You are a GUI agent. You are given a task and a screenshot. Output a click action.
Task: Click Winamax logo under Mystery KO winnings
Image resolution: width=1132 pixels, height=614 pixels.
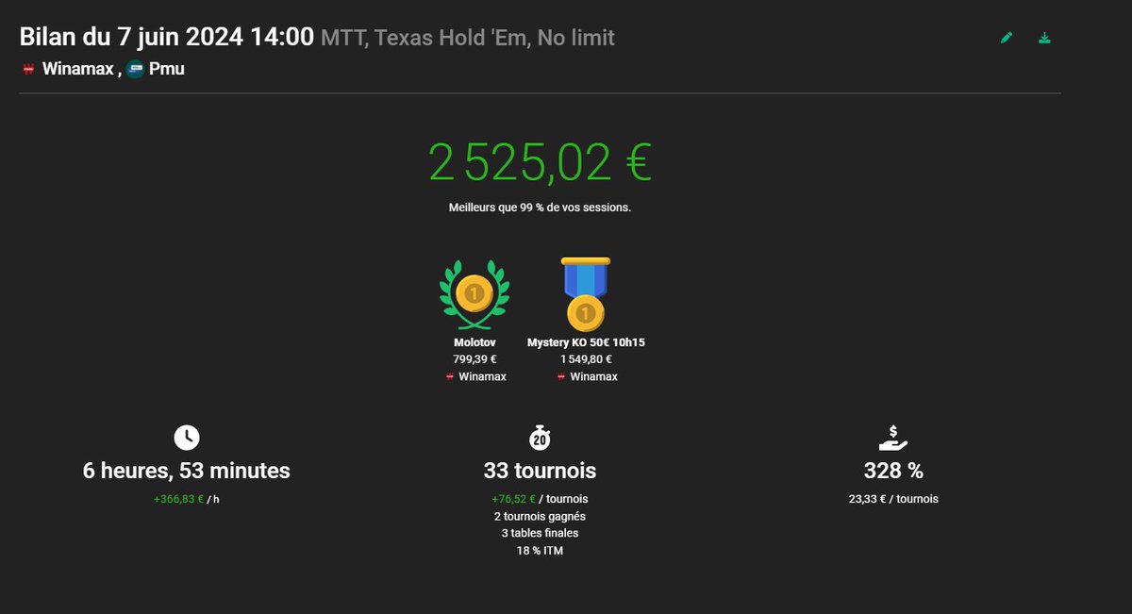[x=561, y=377]
